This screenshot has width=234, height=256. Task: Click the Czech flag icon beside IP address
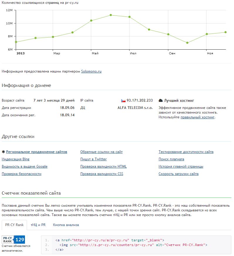[x=123, y=100]
